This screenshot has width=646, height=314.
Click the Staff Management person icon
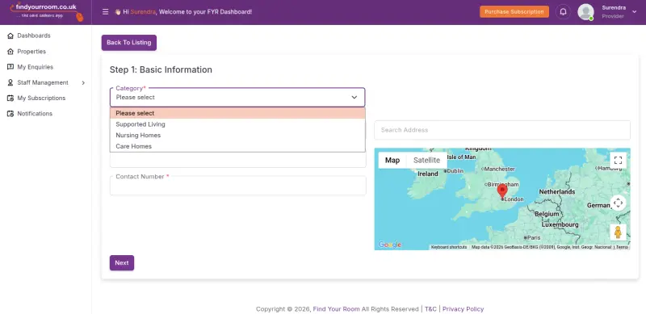(10, 83)
